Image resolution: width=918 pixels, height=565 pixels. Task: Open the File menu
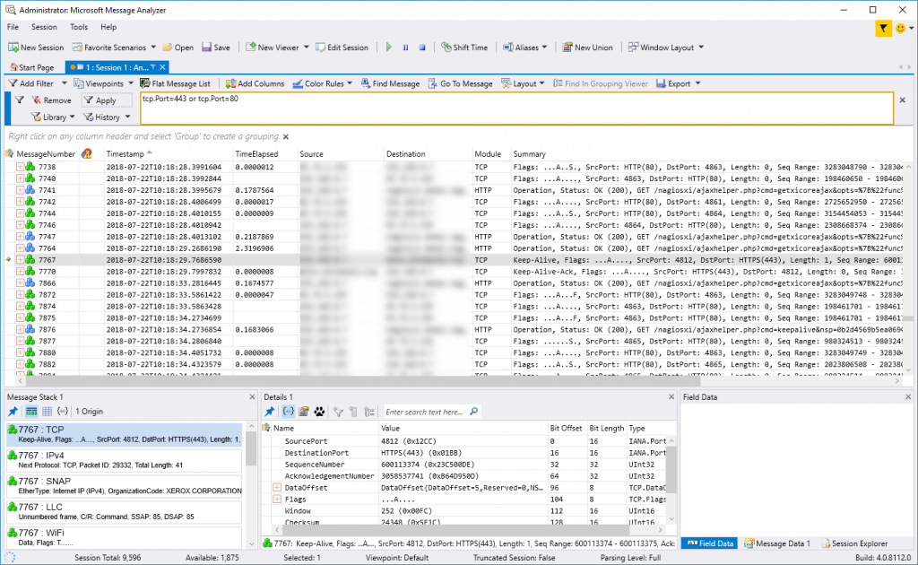13,27
